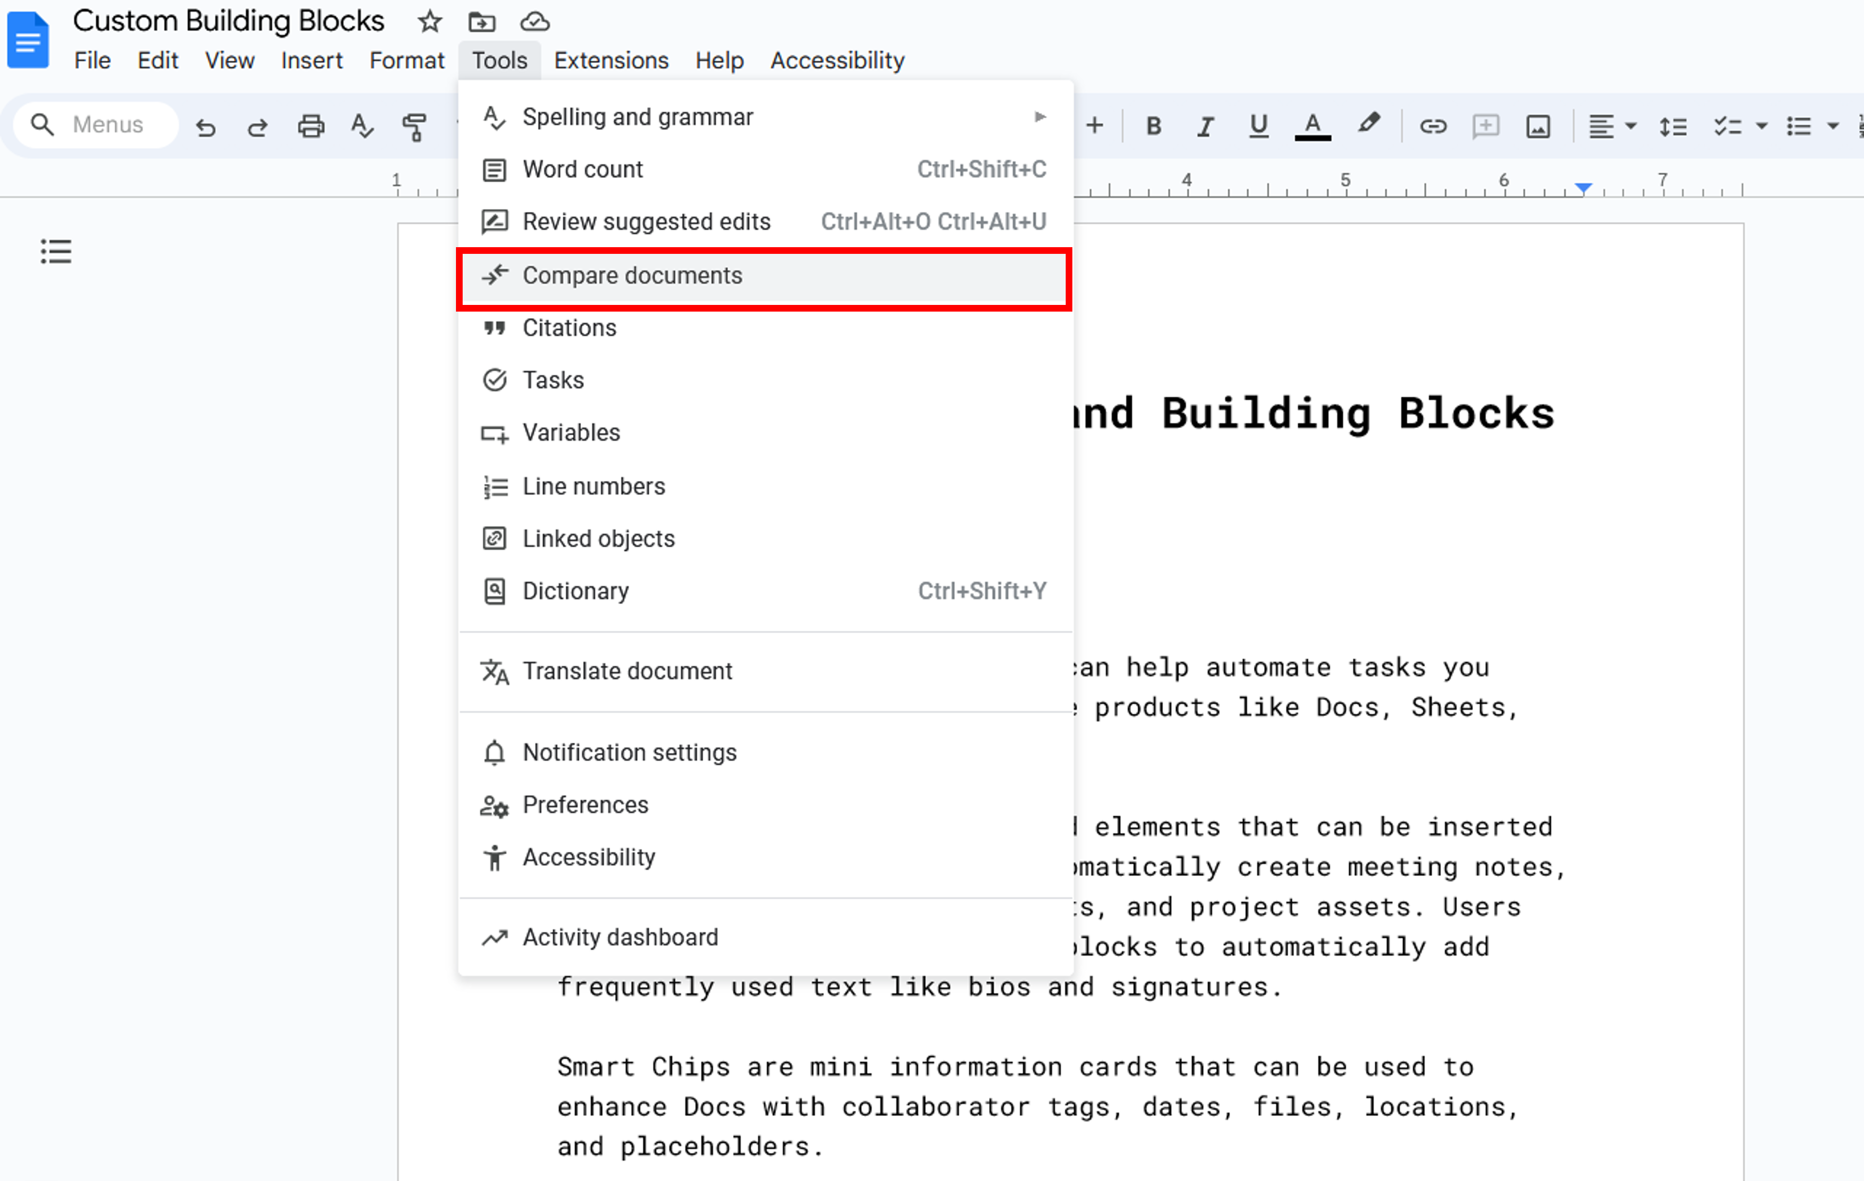This screenshot has width=1864, height=1181.
Task: Click the document title Custom Building Blocks
Action: pyautogui.click(x=228, y=21)
